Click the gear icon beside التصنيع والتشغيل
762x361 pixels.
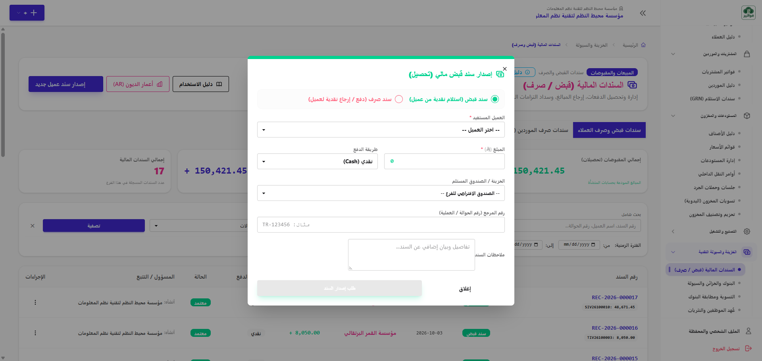click(747, 231)
